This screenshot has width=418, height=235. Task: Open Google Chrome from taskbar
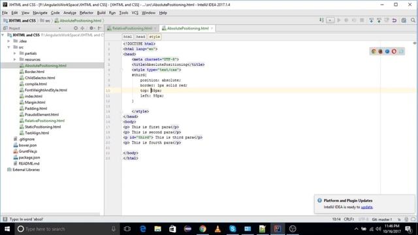tap(202, 229)
